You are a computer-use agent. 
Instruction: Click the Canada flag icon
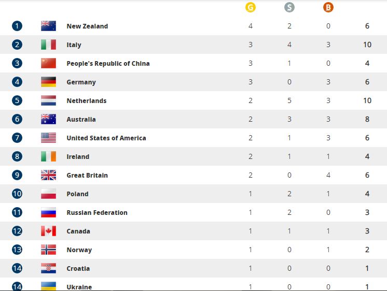point(48,231)
